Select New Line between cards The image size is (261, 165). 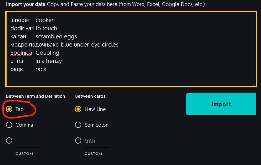point(78,109)
